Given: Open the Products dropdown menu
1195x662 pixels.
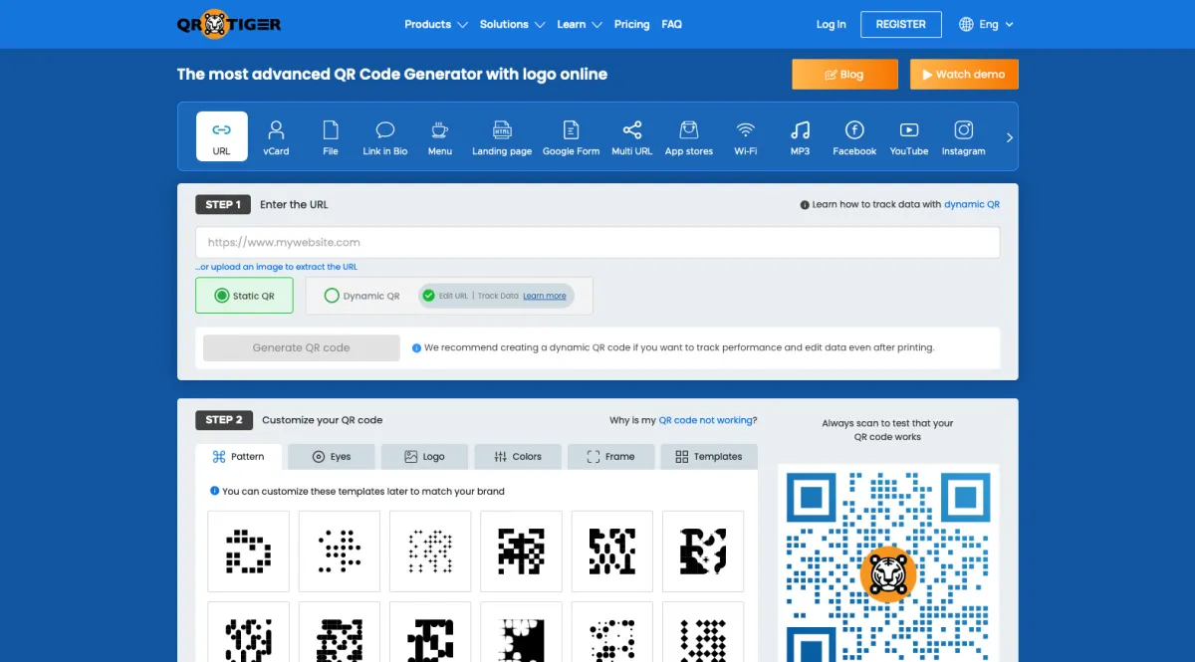Looking at the screenshot, I should pyautogui.click(x=436, y=24).
